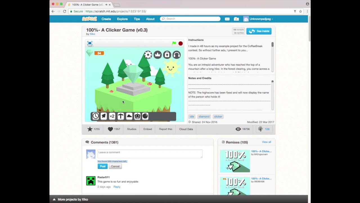Image resolution: width=360 pixels, height=203 pixels.
Task: Focus the Scratch search field
Action: pyautogui.click(x=190, y=19)
